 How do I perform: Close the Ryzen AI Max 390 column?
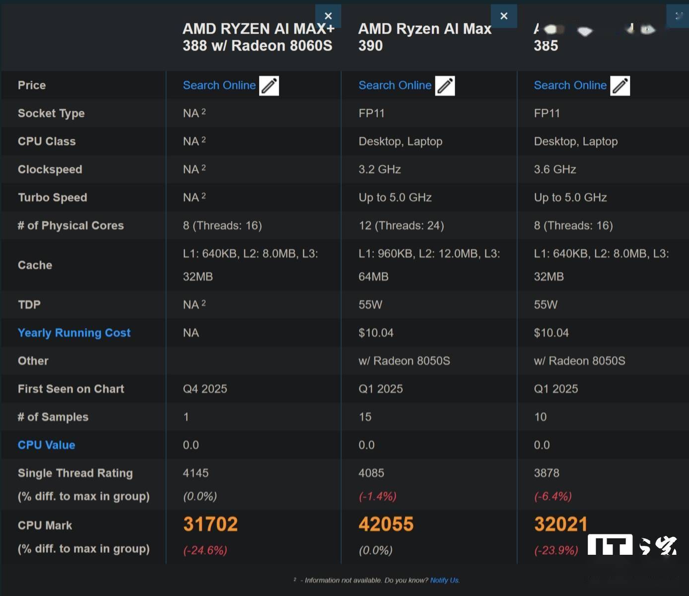(504, 16)
